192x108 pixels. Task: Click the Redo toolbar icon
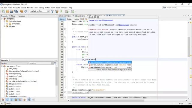pos(26,11)
